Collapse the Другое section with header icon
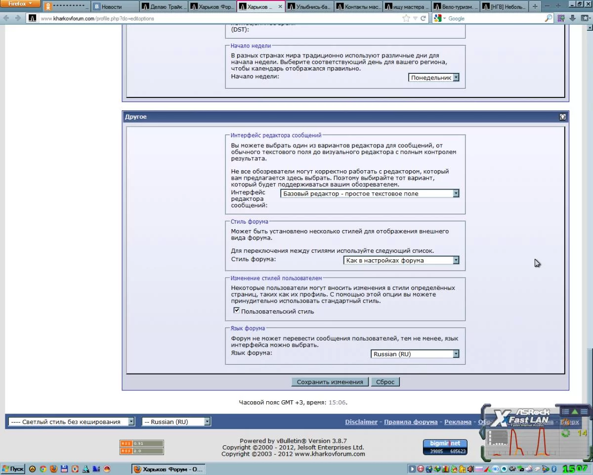 click(562, 117)
